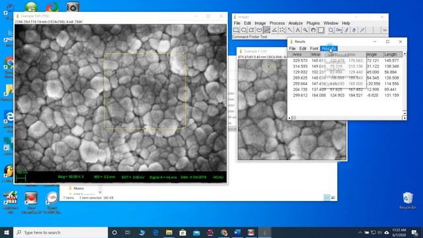This screenshot has width=423, height=238.
Task: Click Area value 204.735 in Results table
Action: coord(300,89)
